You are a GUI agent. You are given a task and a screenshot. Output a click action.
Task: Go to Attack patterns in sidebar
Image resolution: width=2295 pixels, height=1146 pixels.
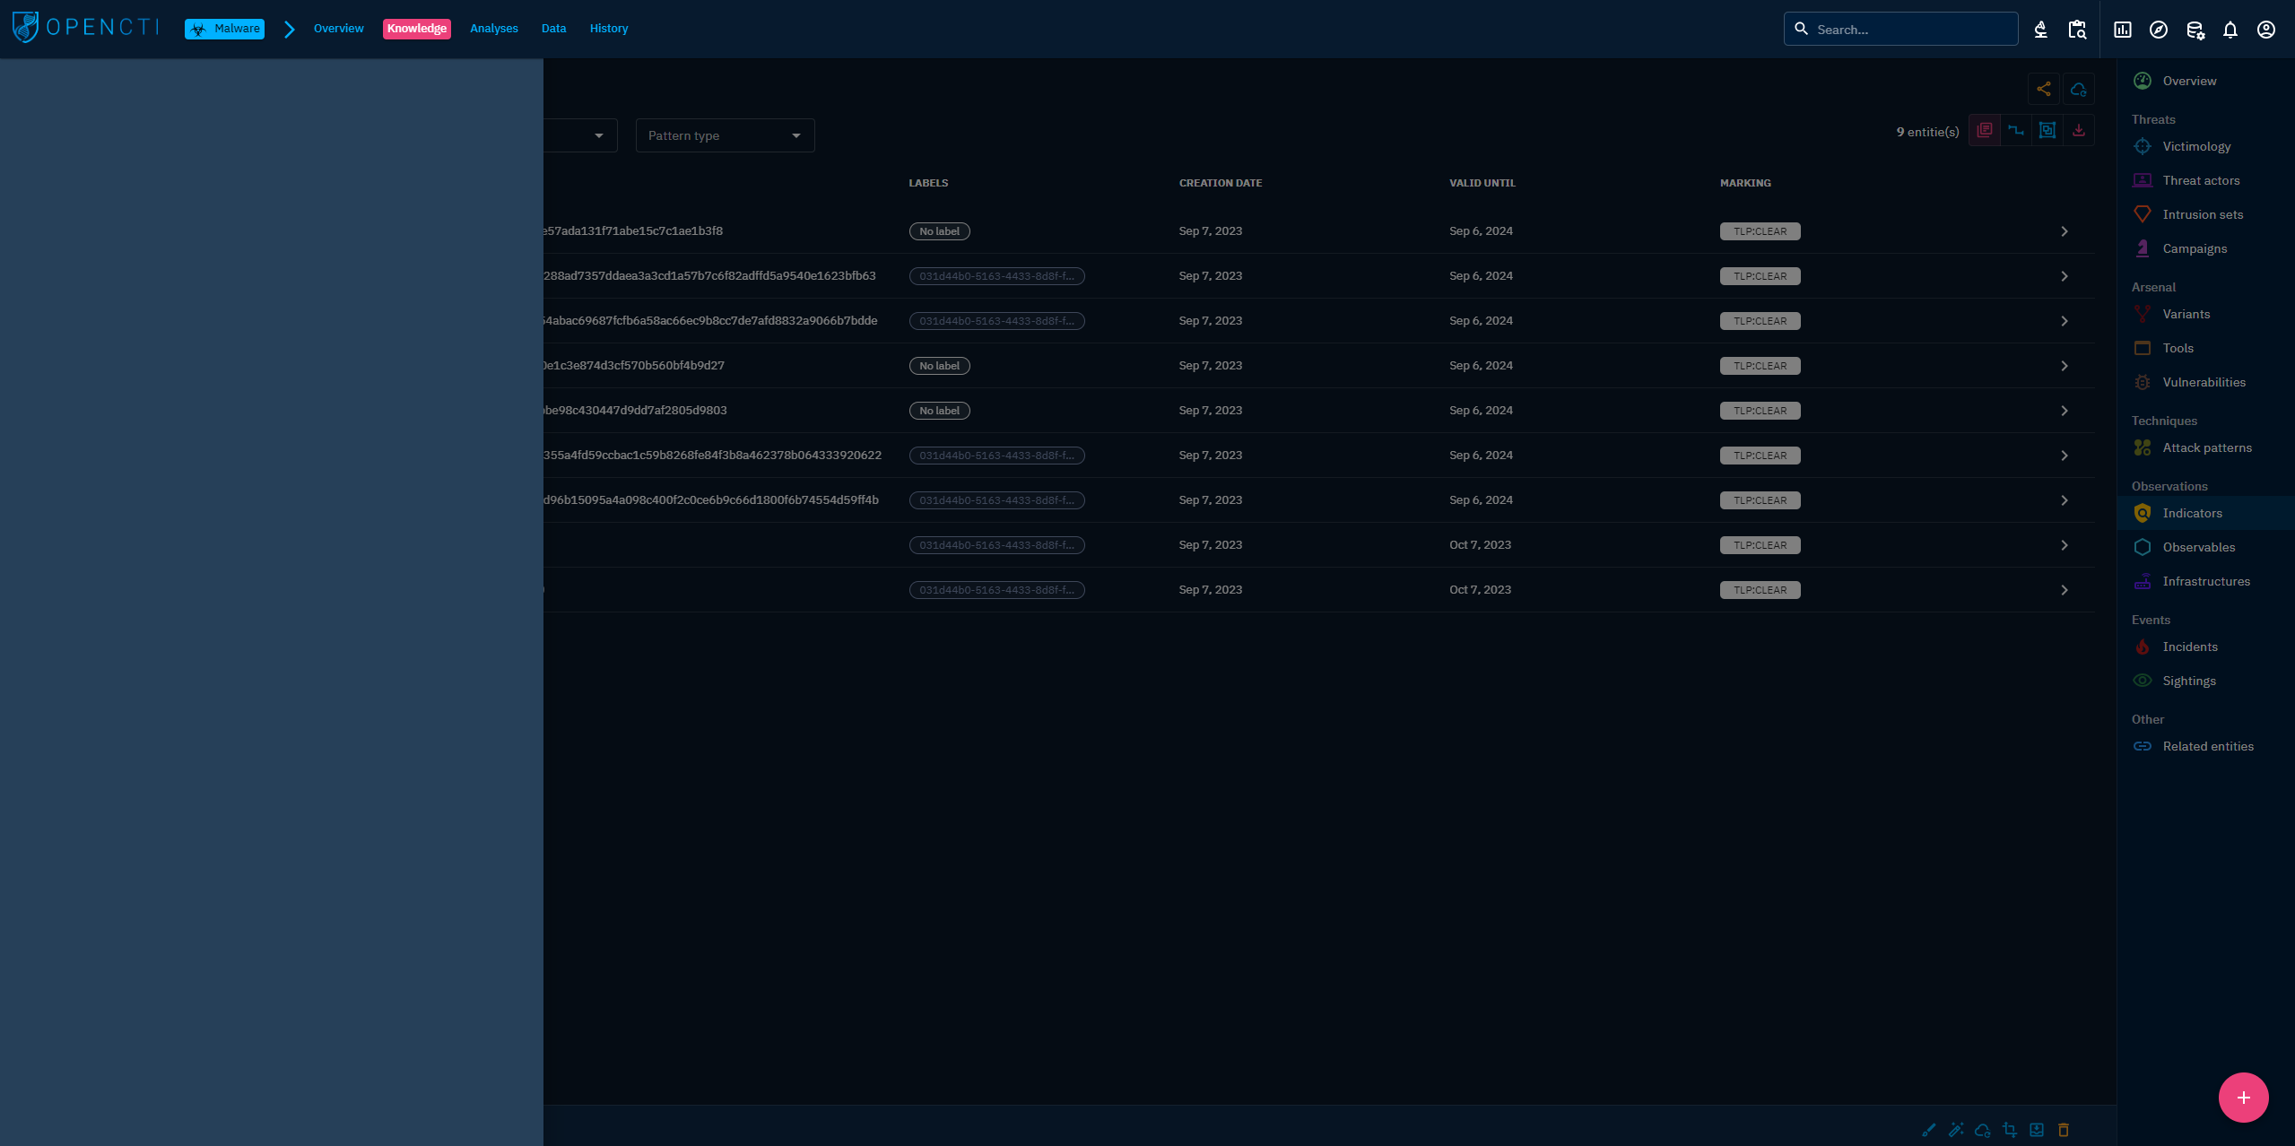pos(2206,447)
